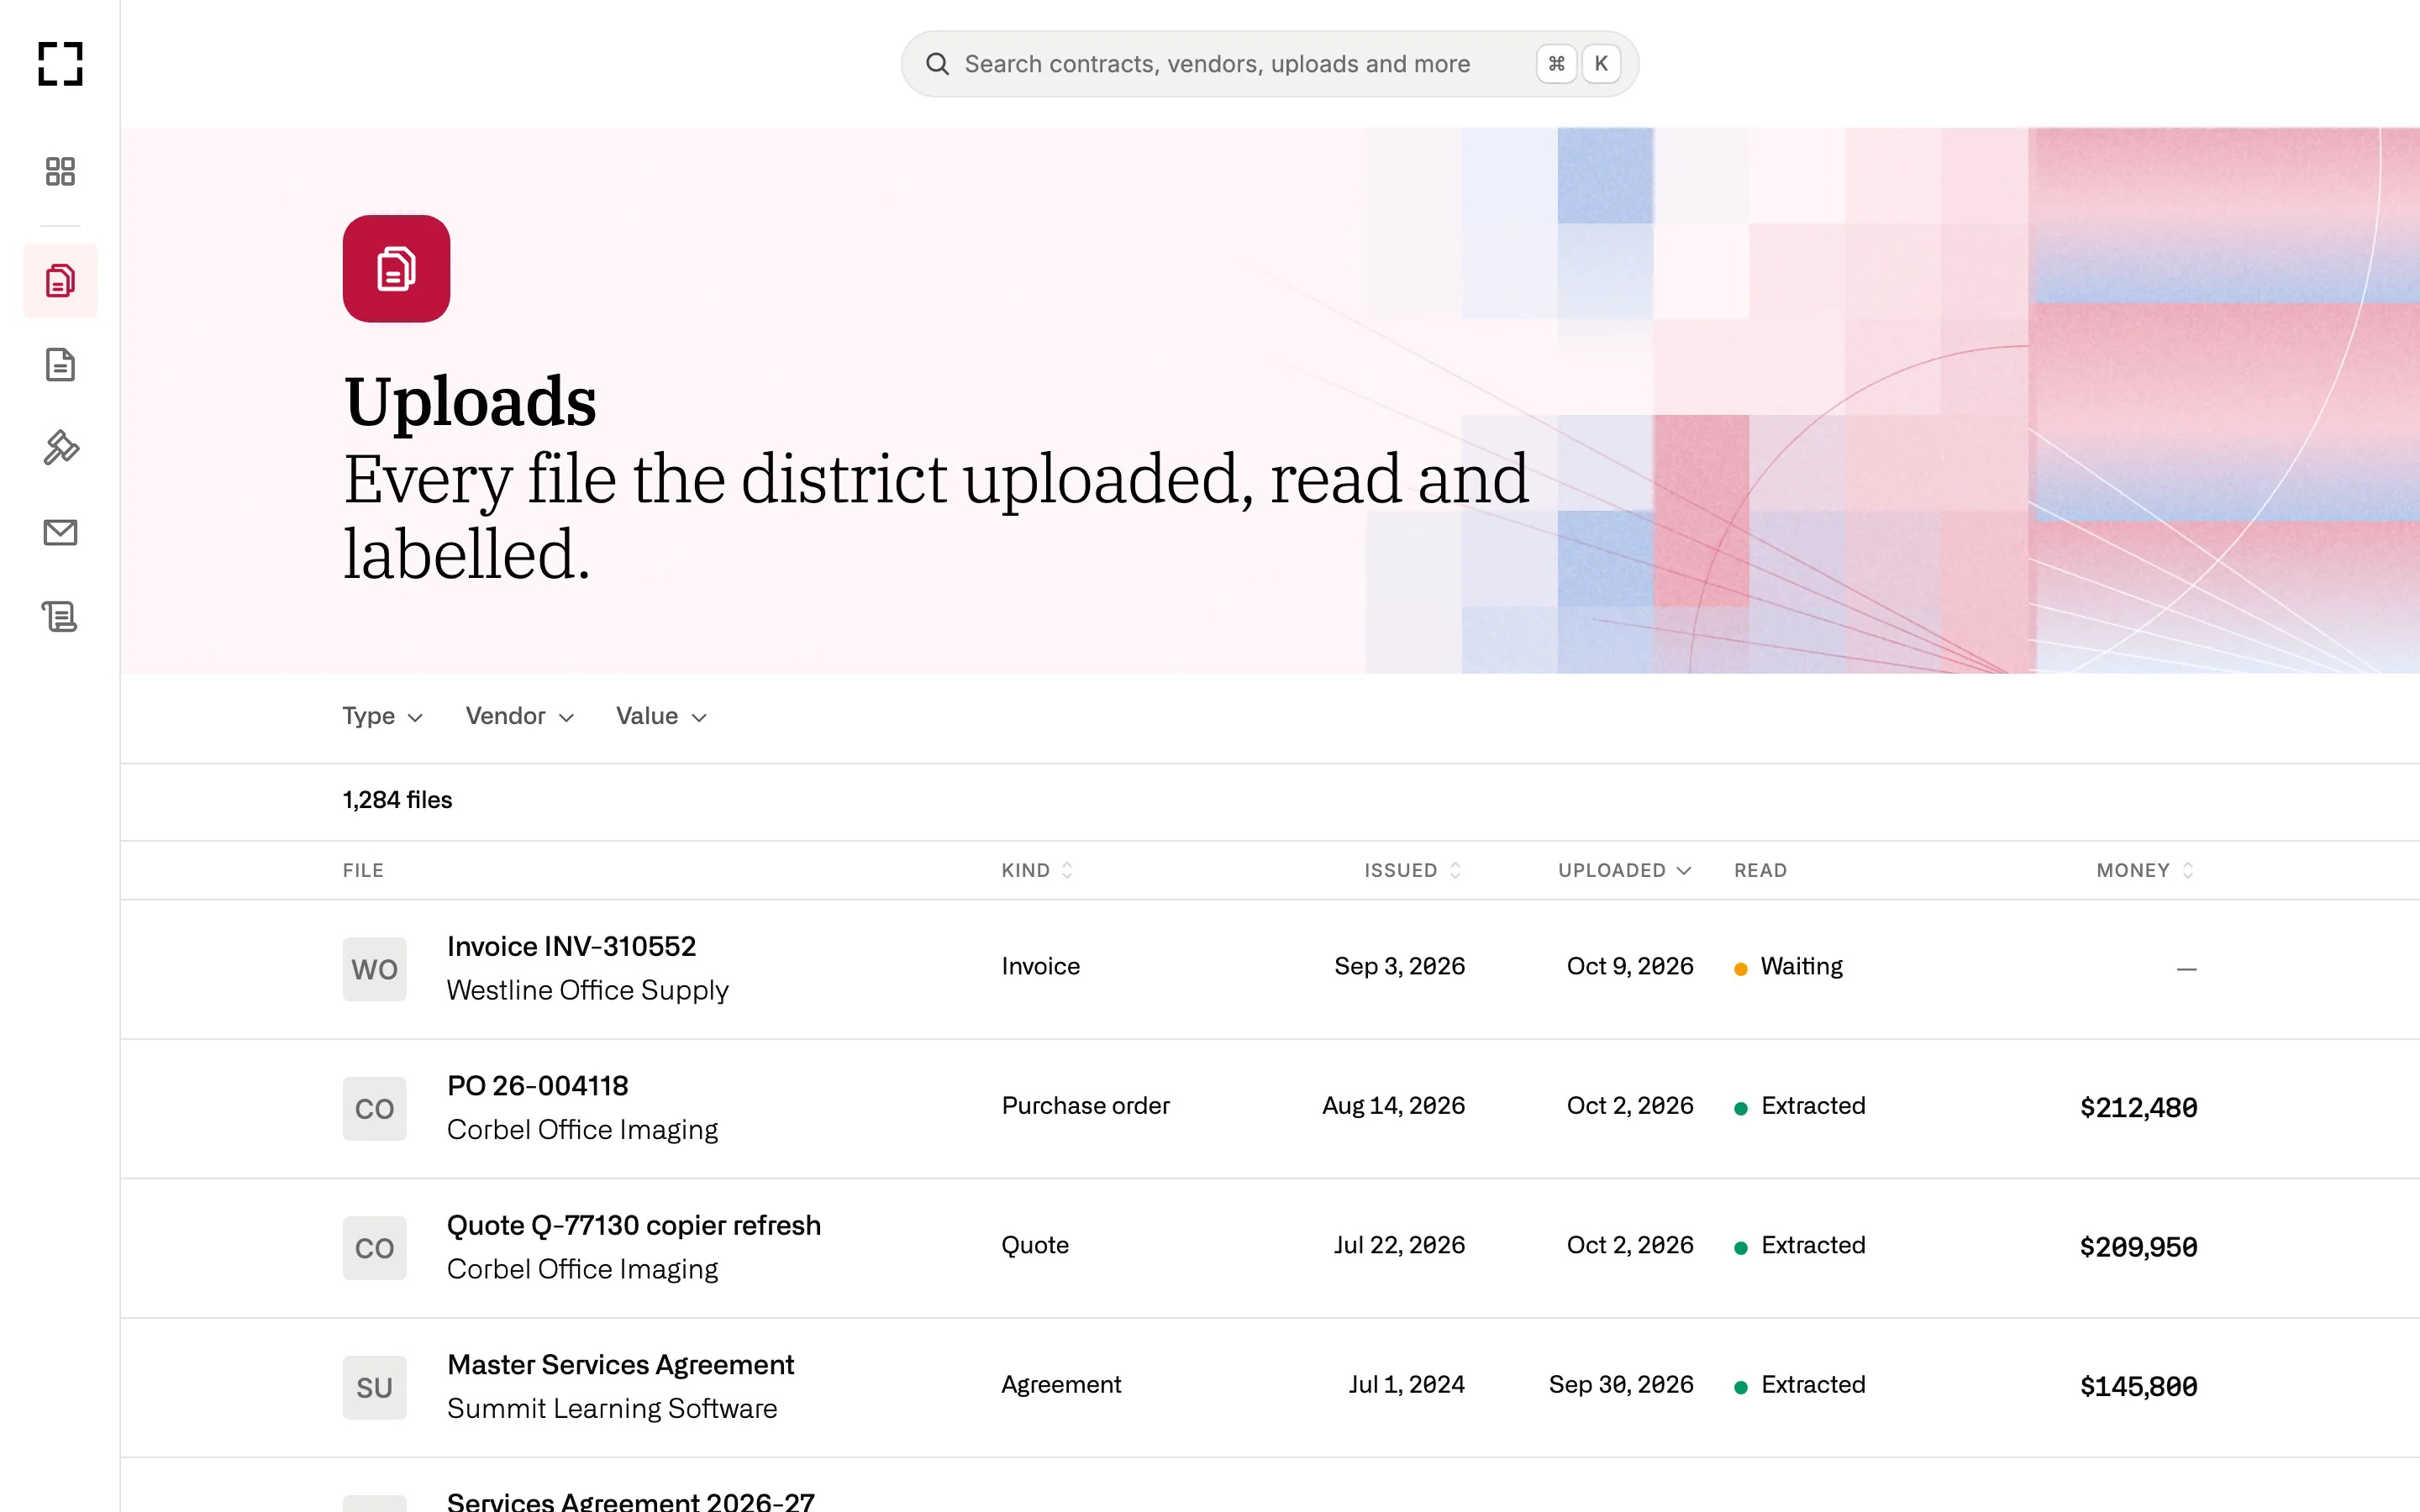2420x1512 pixels.
Task: Open the document page icon in sidebar
Action: pos(60,365)
